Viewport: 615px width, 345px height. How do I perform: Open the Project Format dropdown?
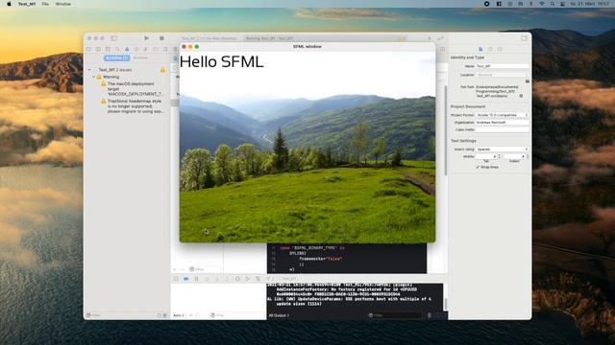[x=502, y=115]
